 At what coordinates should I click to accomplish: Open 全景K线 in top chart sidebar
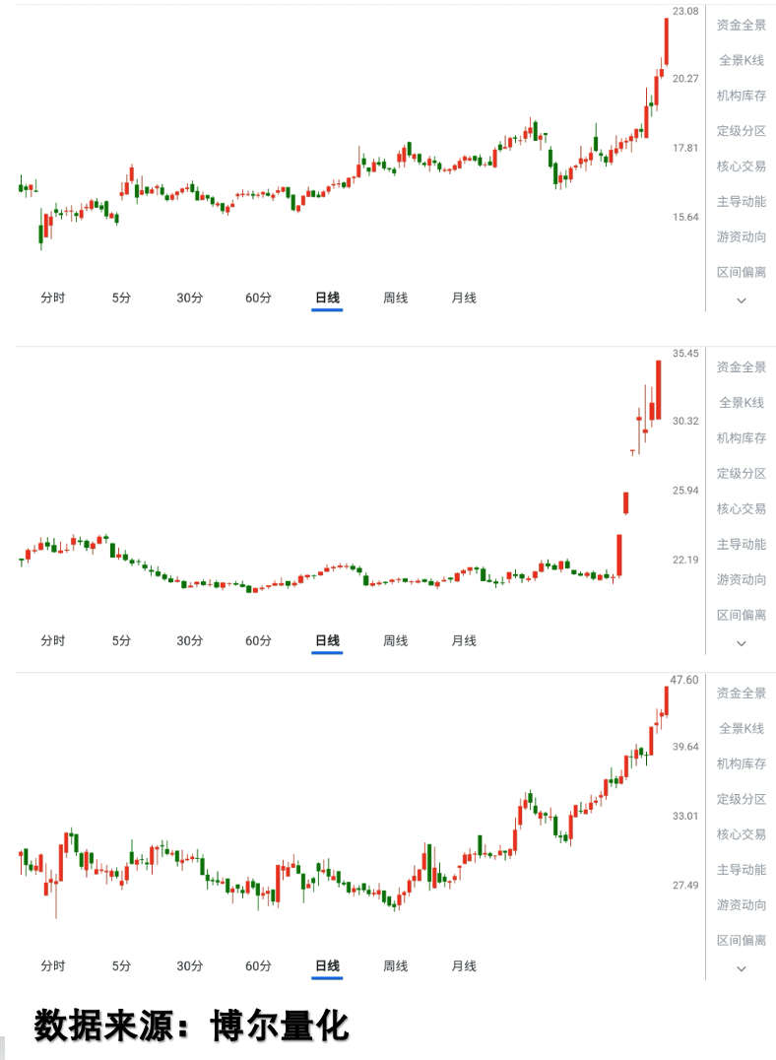click(x=742, y=60)
